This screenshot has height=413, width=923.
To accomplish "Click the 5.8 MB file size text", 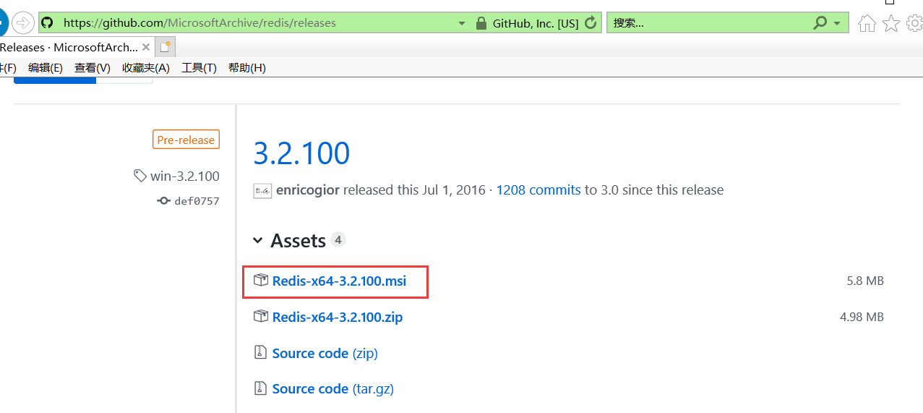I will [865, 281].
